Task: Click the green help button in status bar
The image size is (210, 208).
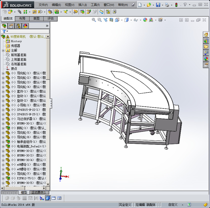Action: point(189,205)
